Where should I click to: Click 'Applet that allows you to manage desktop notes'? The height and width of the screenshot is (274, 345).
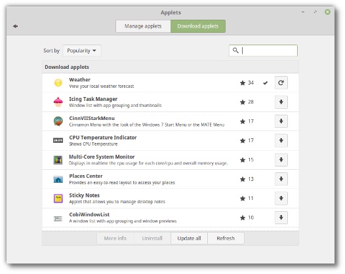pos(117,202)
